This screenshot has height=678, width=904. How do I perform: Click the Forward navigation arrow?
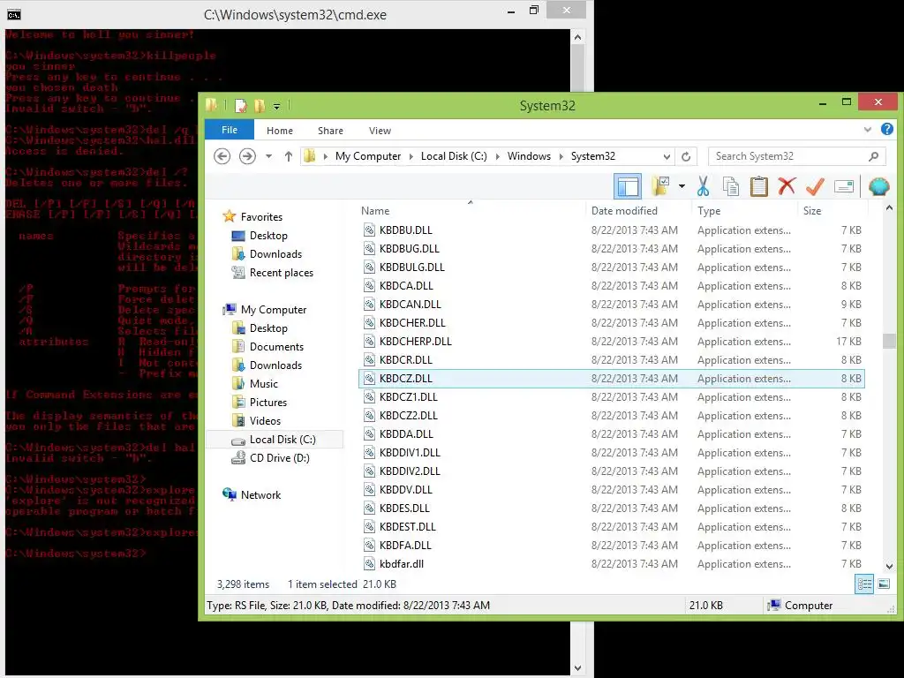click(x=247, y=156)
